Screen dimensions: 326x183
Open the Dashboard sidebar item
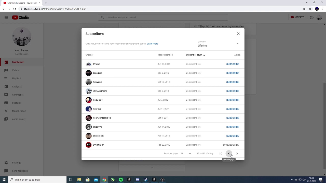22,62
